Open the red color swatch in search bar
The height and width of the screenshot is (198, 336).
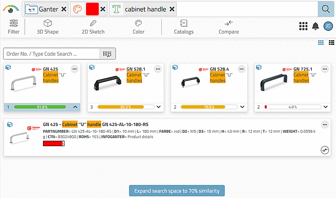pos(92,9)
